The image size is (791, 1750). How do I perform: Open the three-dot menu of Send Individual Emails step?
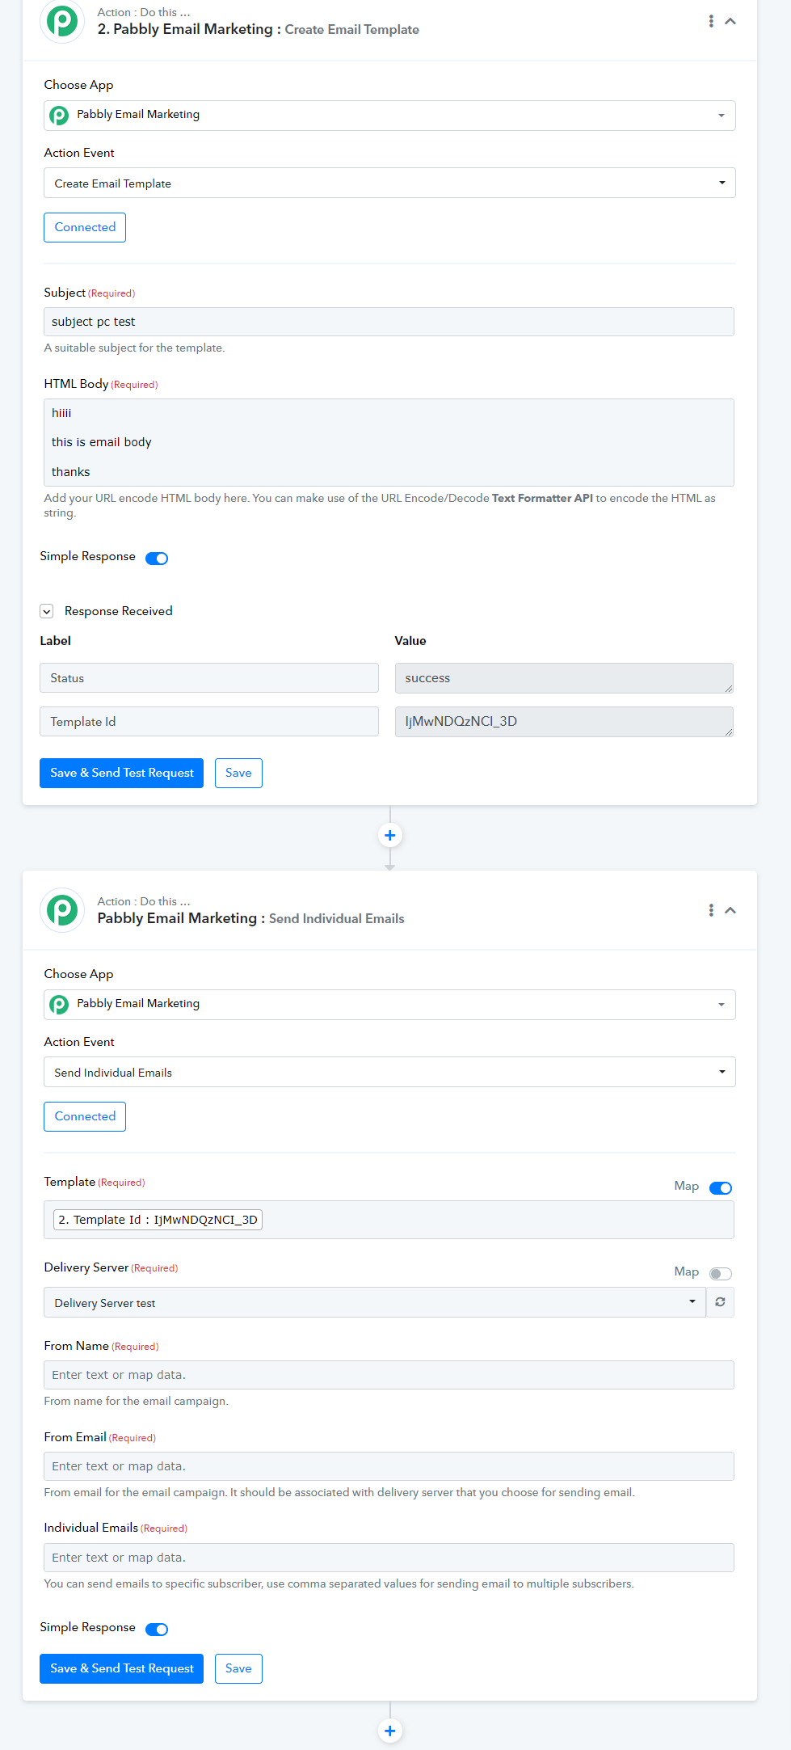click(x=711, y=910)
